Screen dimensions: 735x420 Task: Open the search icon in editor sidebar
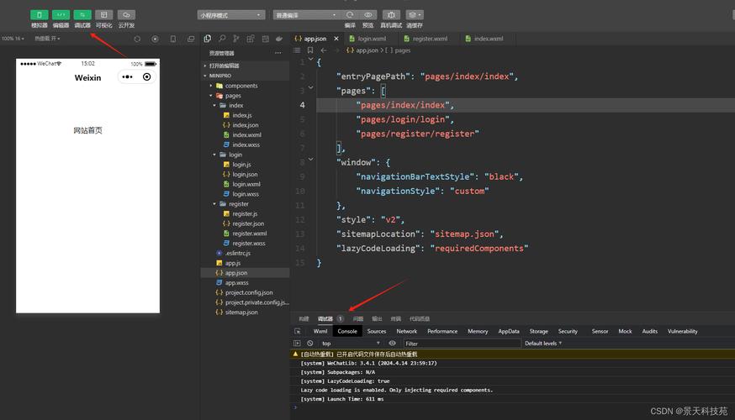[x=222, y=39]
